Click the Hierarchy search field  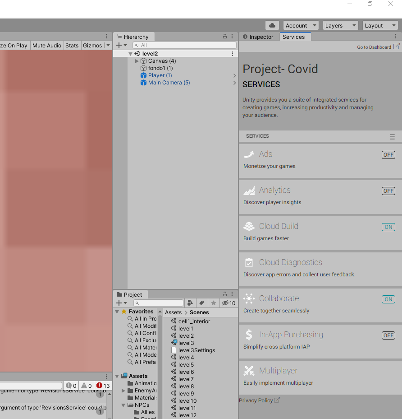coord(185,45)
